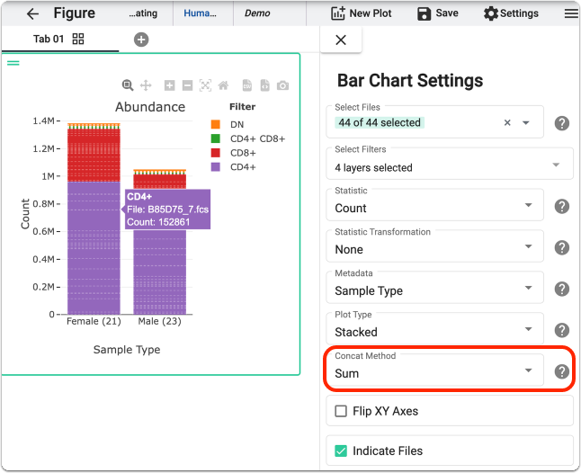Image resolution: width=581 pixels, height=473 pixels.
Task: Open the Select Filters dropdown
Action: tap(450, 164)
